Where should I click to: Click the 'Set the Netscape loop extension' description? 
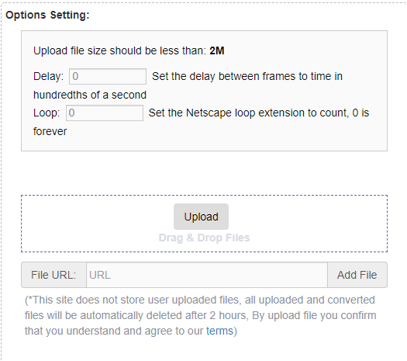coord(259,113)
